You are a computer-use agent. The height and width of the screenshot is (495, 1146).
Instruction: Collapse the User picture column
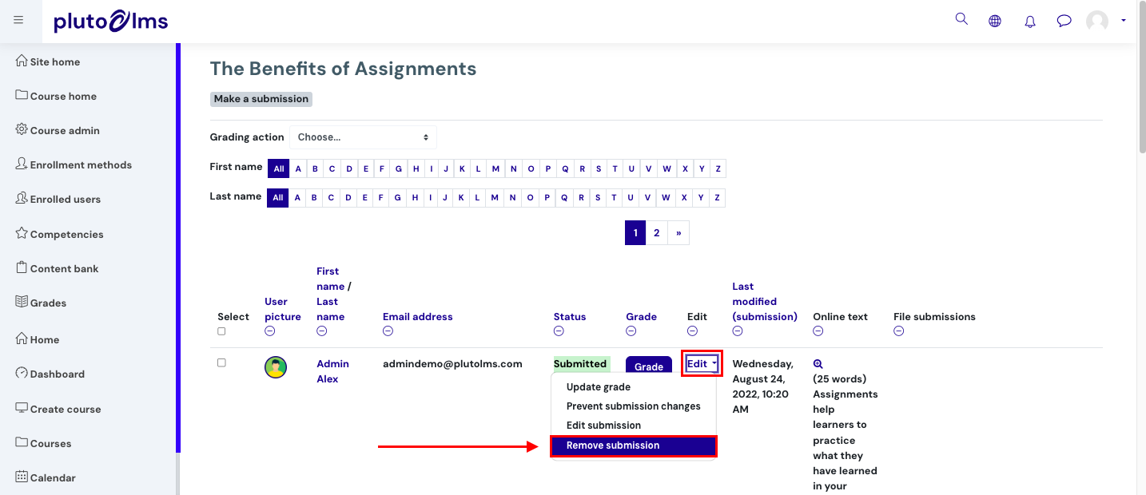pyautogui.click(x=269, y=331)
